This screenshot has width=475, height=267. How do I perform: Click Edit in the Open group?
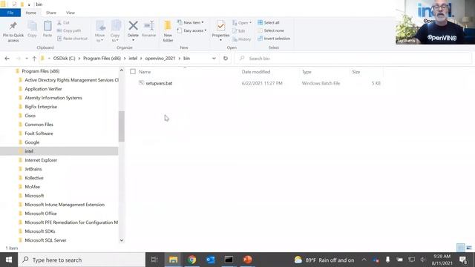[239, 31]
